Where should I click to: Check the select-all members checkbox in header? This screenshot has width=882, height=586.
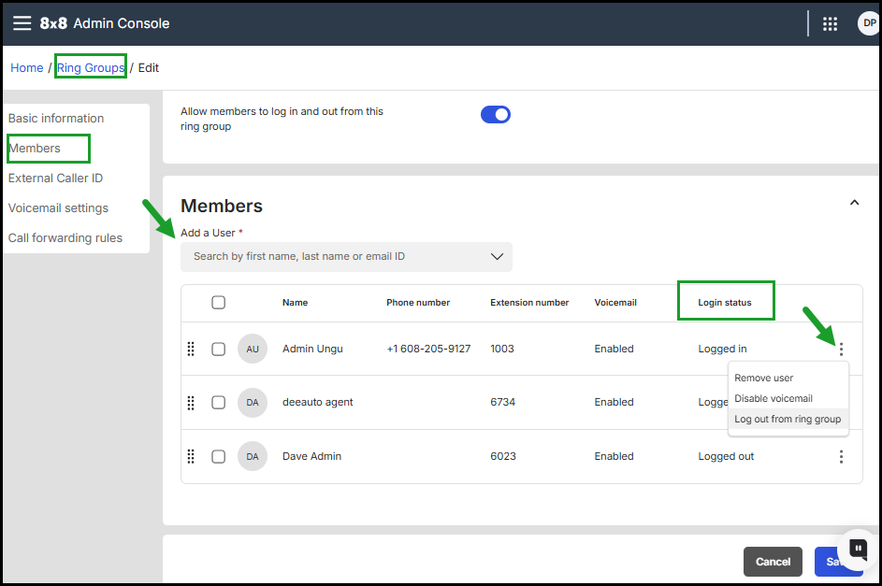tap(218, 302)
